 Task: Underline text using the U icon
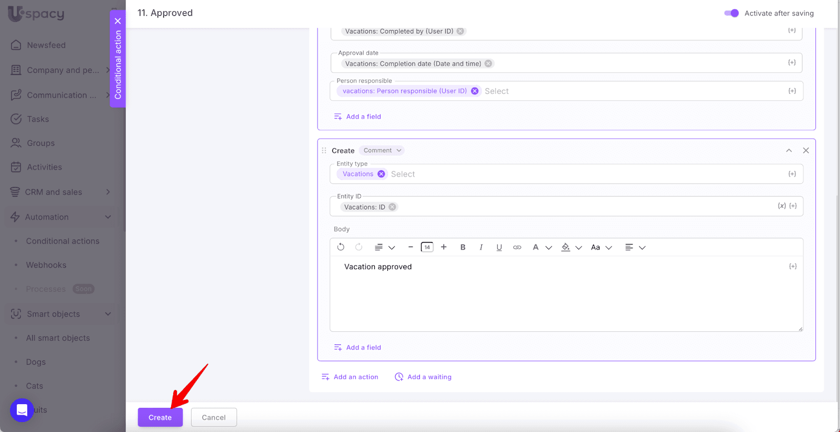[499, 247]
